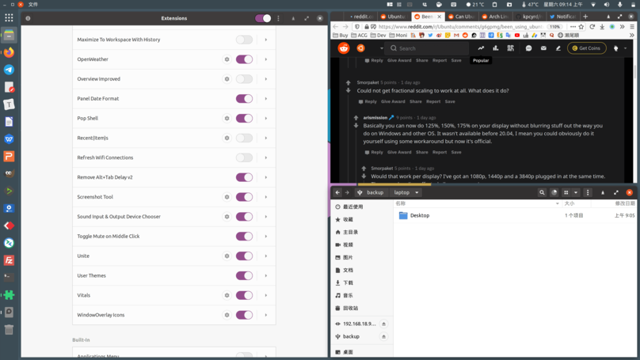The height and width of the screenshot is (360, 640).
Task: Switch to the Notifications Twitter tab
Action: [563, 16]
